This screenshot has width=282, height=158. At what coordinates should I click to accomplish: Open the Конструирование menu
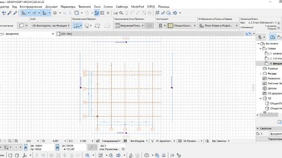coord(31,7)
